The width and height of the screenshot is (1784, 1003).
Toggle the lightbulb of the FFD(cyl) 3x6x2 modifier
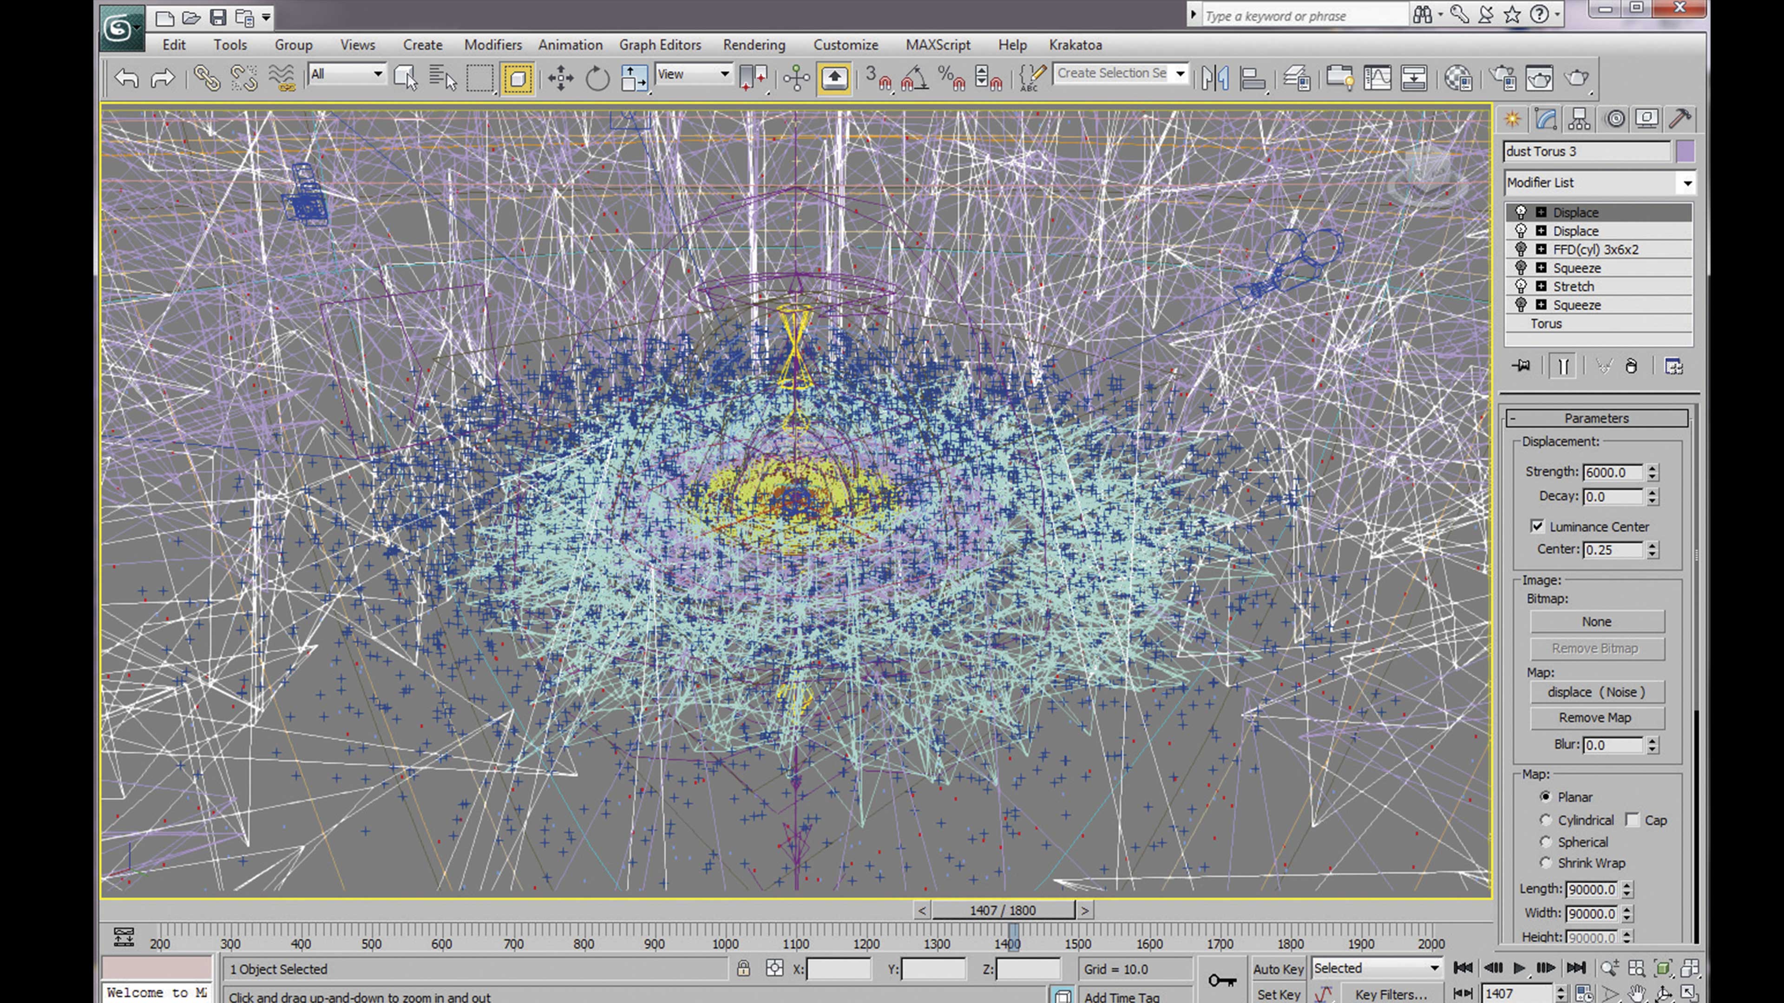pyautogui.click(x=1521, y=249)
